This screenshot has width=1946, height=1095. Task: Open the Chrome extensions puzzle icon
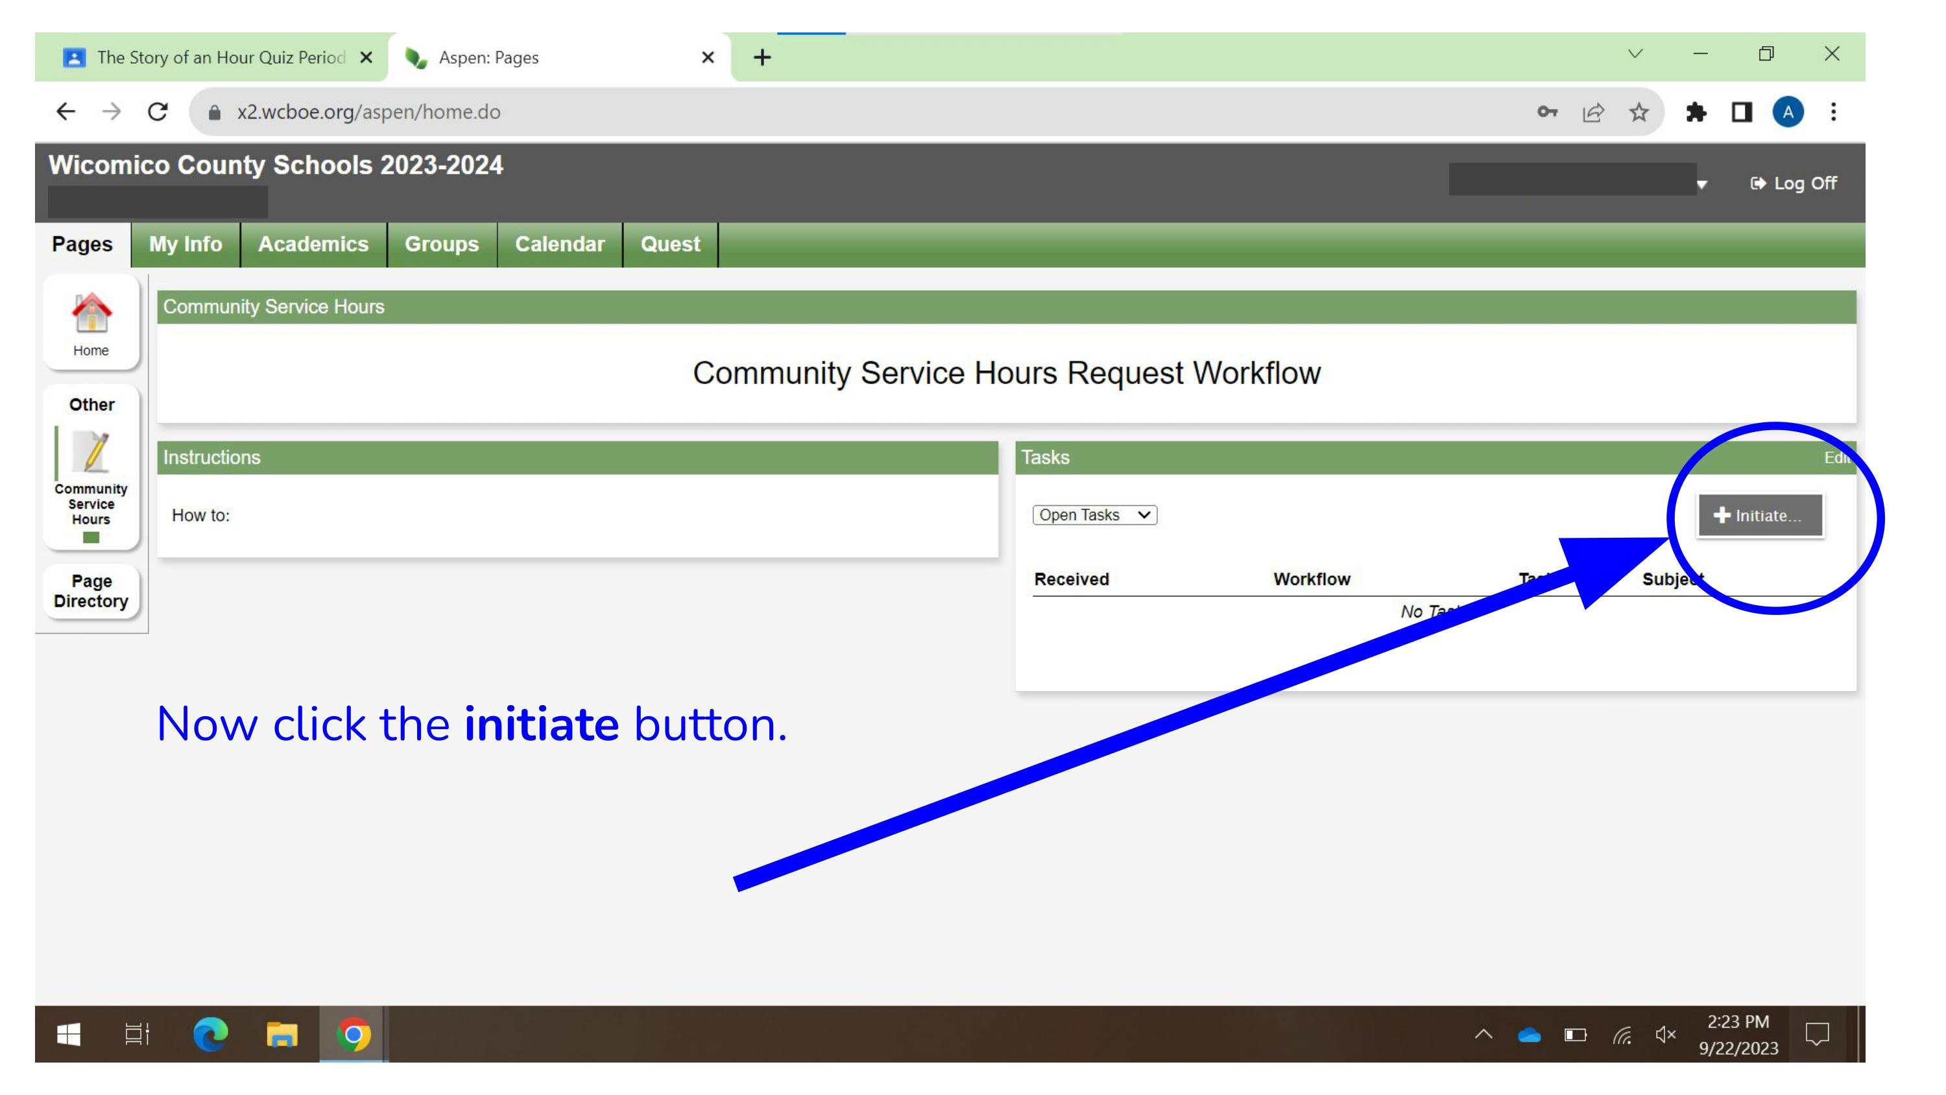point(1694,112)
